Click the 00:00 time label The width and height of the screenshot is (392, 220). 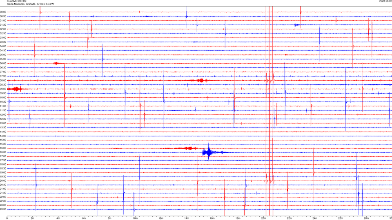(3, 12)
